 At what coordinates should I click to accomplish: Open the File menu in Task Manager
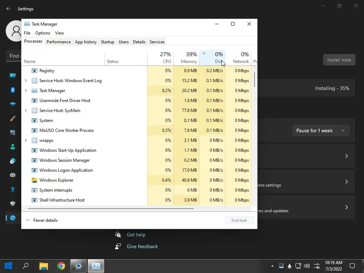tap(27, 33)
